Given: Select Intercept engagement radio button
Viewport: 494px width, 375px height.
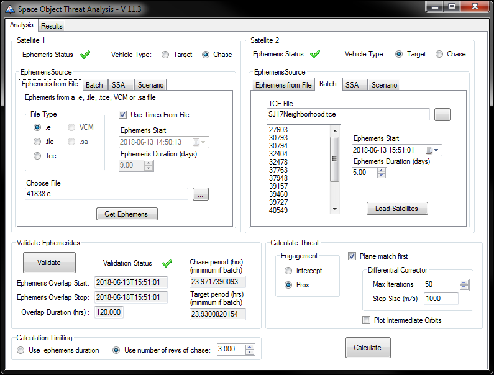Looking at the screenshot, I should coord(288,271).
